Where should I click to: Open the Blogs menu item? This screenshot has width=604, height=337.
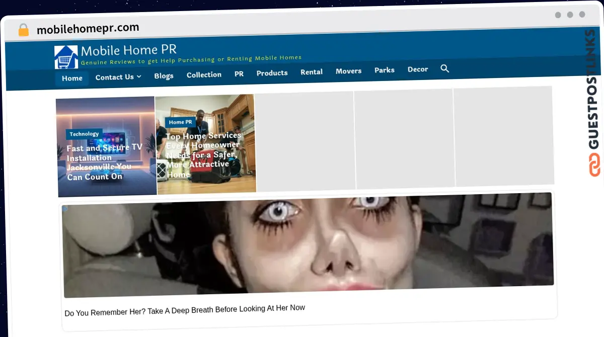(164, 75)
